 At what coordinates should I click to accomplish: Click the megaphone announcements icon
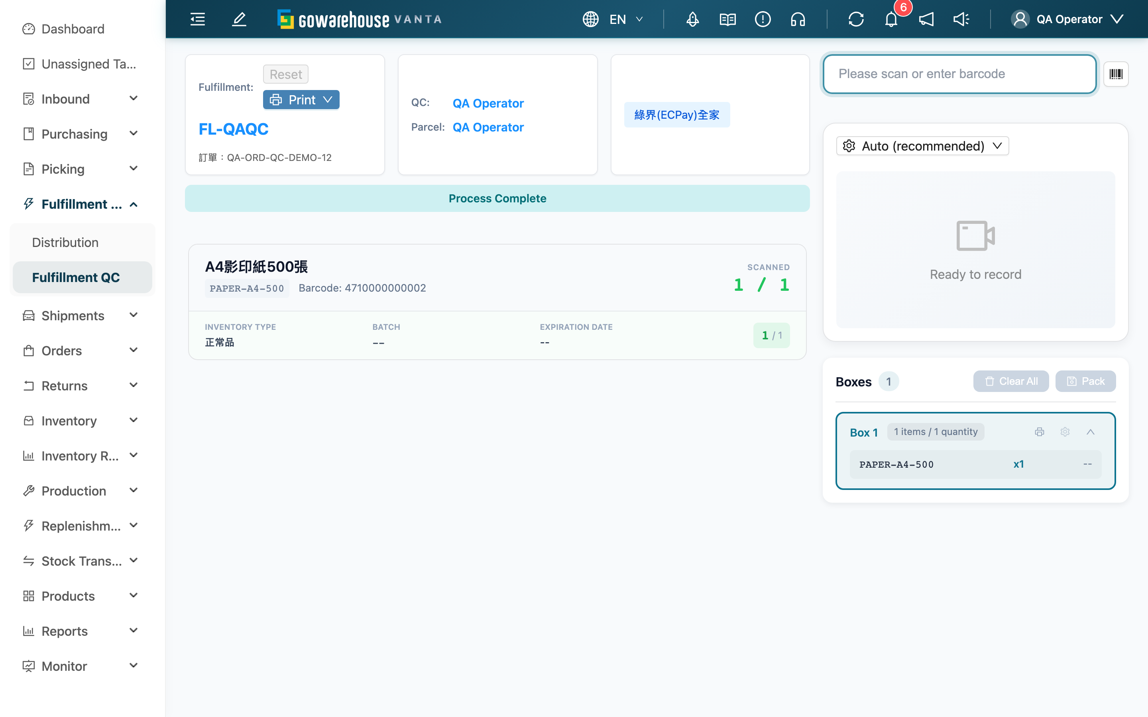coord(926,20)
